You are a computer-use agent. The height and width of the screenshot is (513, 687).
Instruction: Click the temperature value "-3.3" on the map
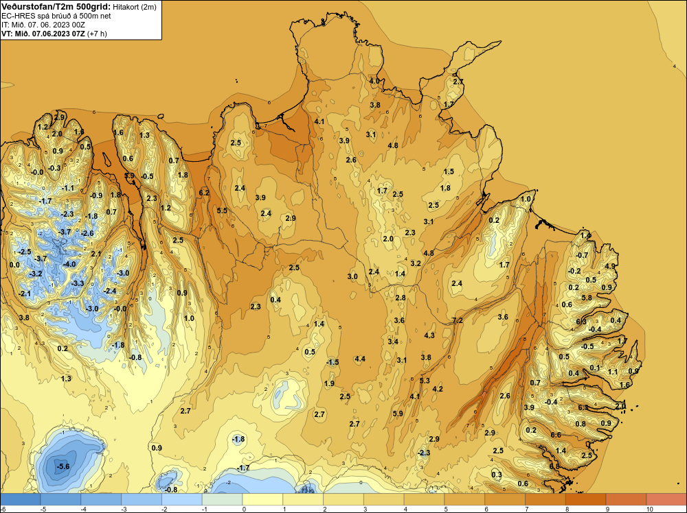tap(77, 283)
